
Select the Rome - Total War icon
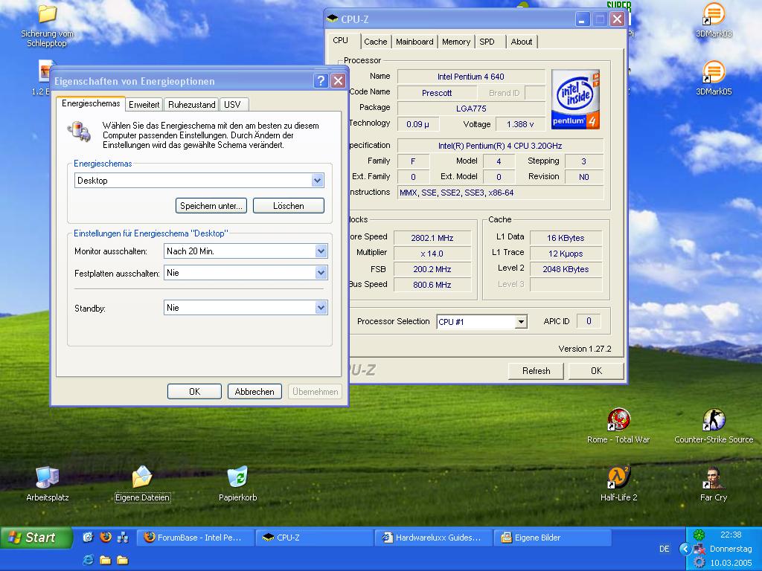pos(618,426)
